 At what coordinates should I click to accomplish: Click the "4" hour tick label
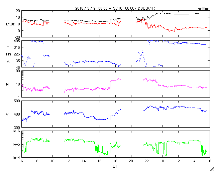[194, 161]
